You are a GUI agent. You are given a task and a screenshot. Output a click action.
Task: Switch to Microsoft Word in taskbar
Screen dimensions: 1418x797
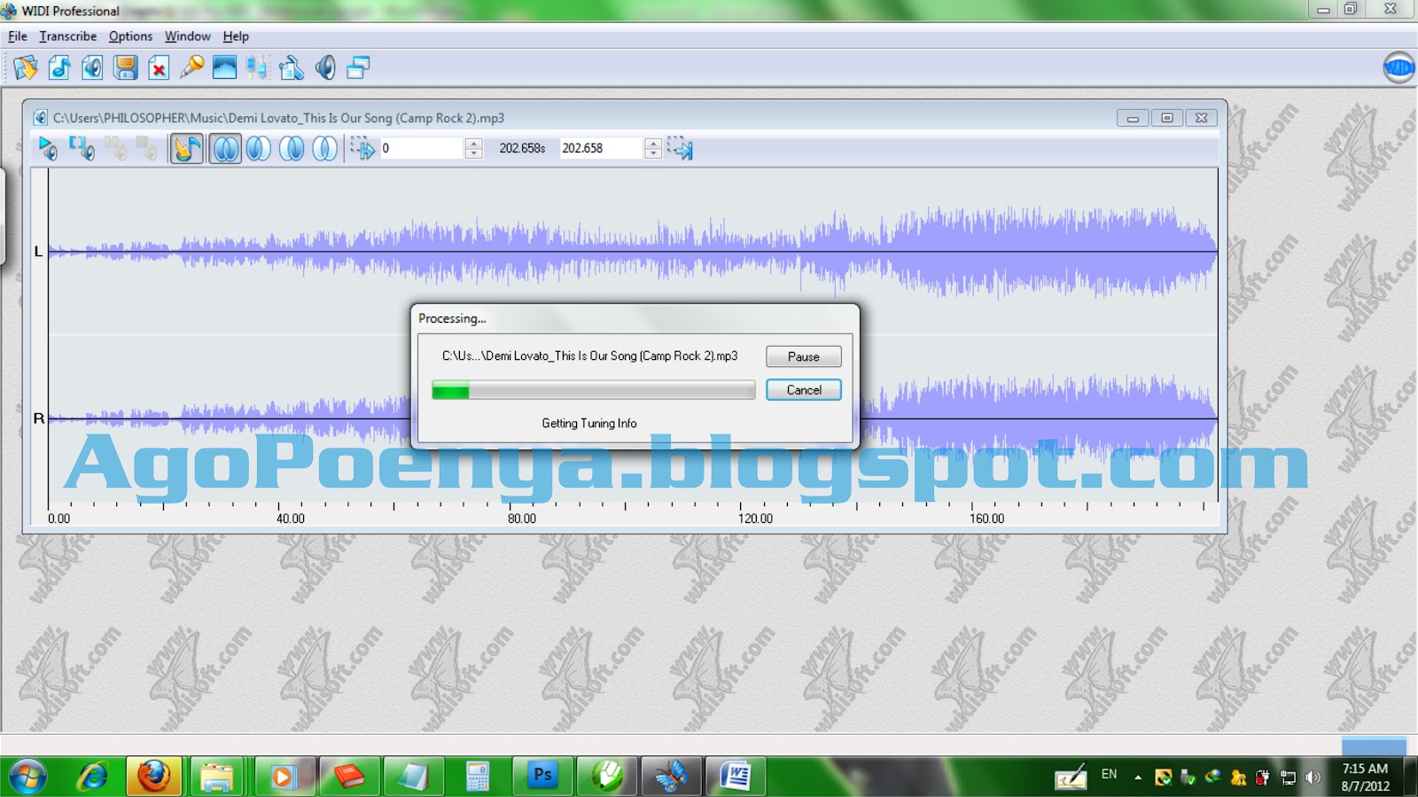(736, 777)
